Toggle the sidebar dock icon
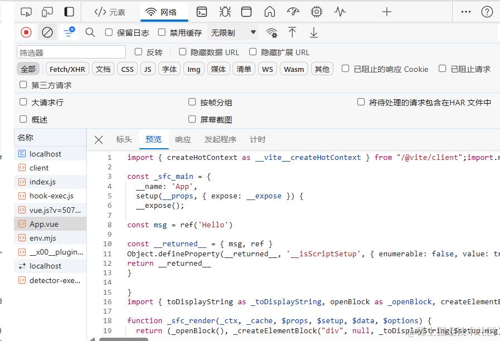 (69, 12)
